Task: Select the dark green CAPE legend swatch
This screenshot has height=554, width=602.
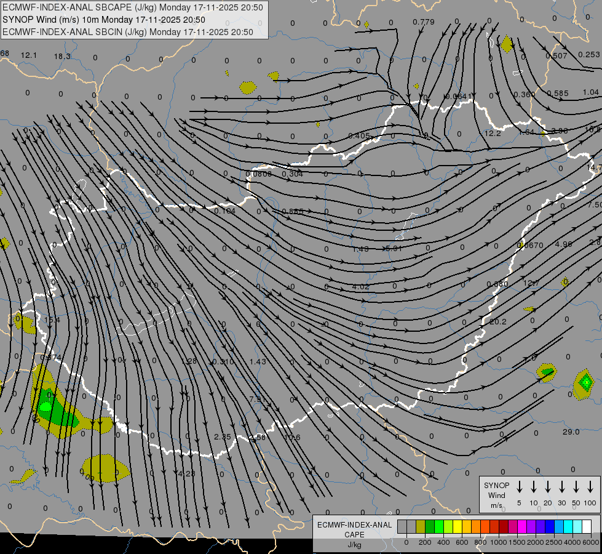Action: 430,527
